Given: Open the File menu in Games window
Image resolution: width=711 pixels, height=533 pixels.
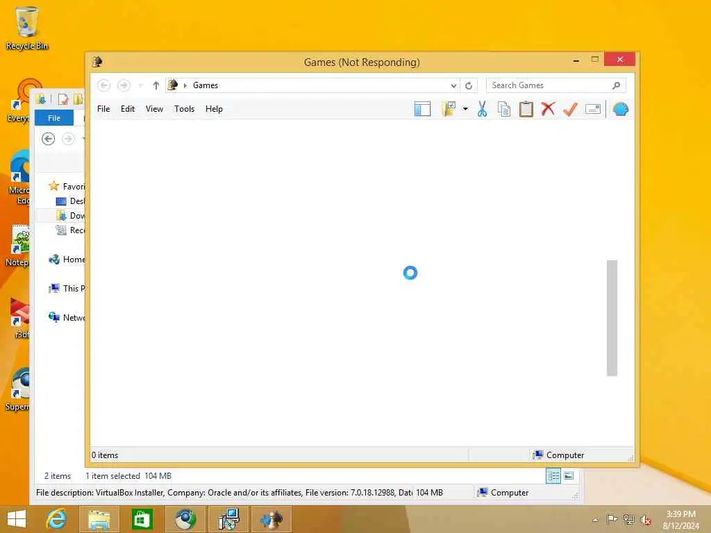Looking at the screenshot, I should click(103, 109).
